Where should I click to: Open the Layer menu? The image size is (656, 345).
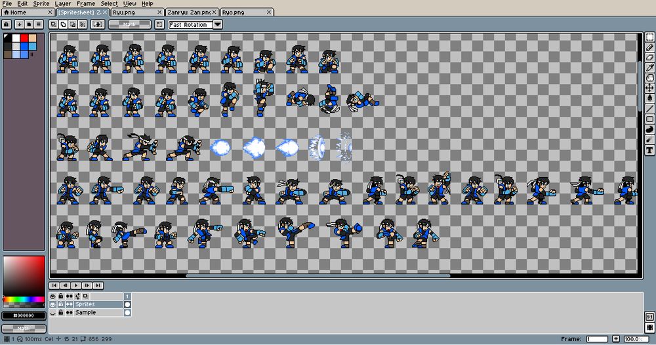click(63, 3)
